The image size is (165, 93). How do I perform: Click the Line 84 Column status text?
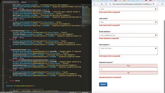coord(6,92)
